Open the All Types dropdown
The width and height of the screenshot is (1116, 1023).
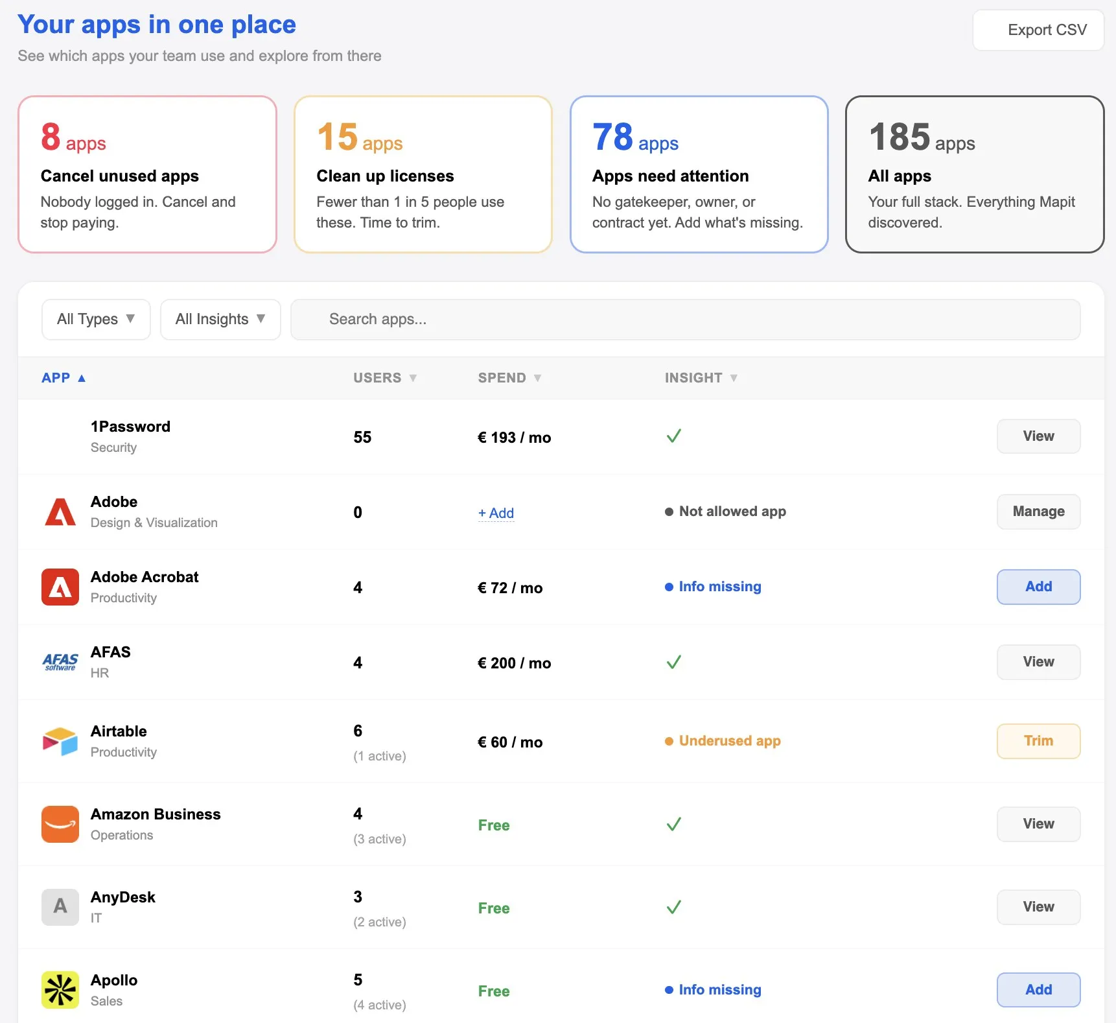(x=96, y=319)
